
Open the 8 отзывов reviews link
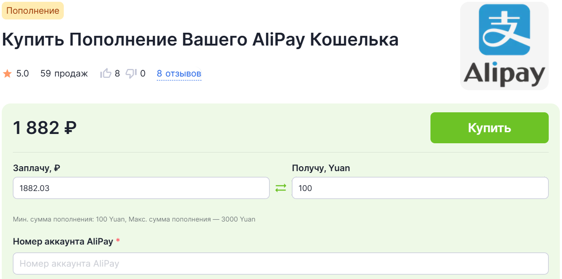(x=179, y=73)
